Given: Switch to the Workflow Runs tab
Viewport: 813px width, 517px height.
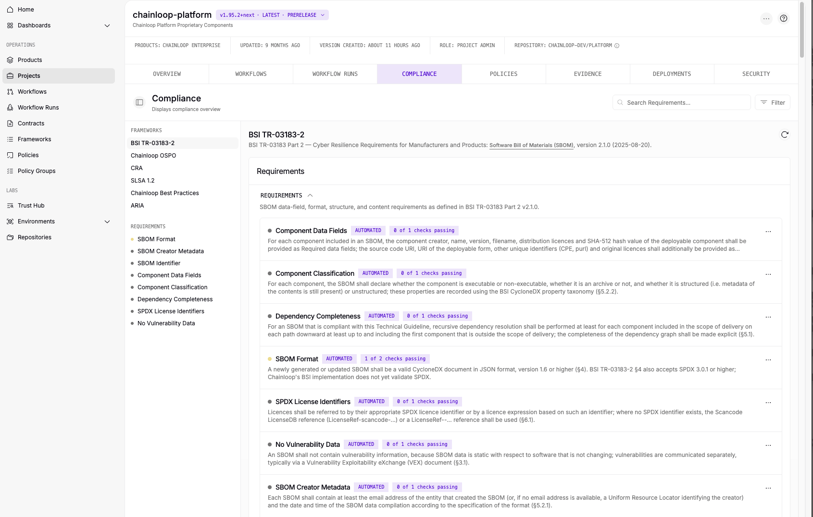Looking at the screenshot, I should click(x=335, y=74).
